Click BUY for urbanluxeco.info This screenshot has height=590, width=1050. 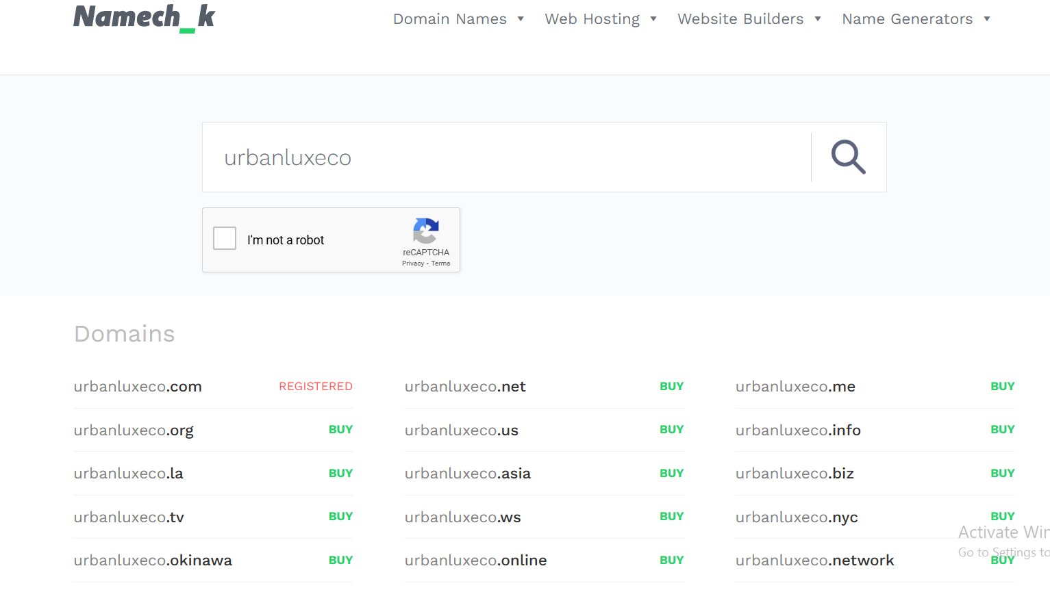[1003, 430]
